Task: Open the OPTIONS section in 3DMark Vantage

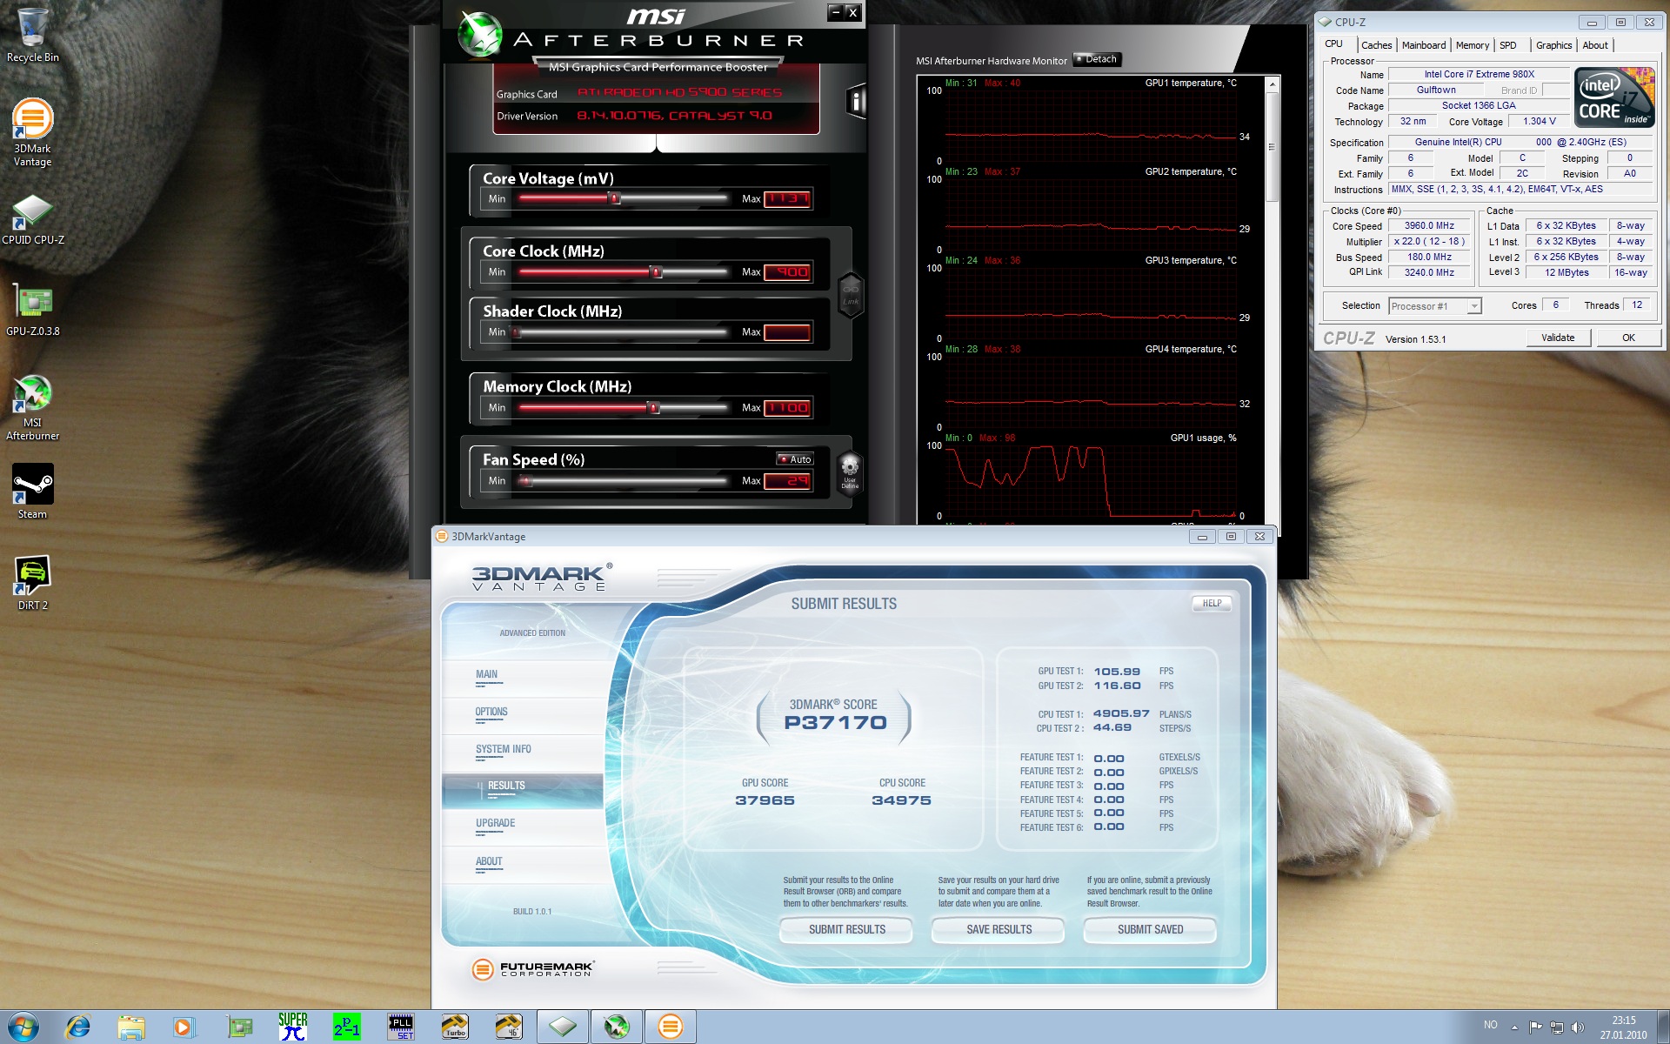Action: 522,714
